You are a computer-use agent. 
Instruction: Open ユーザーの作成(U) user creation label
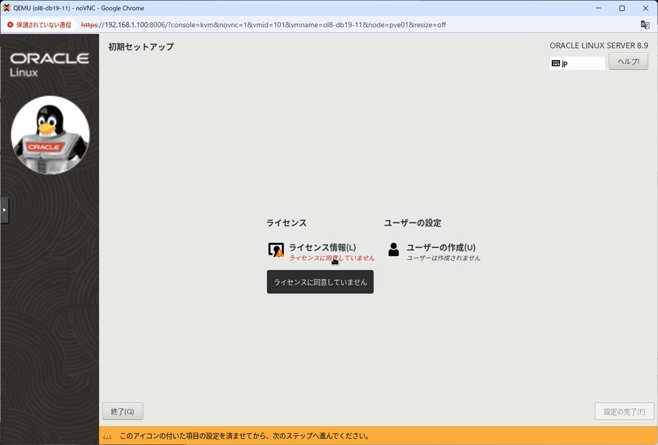point(440,248)
